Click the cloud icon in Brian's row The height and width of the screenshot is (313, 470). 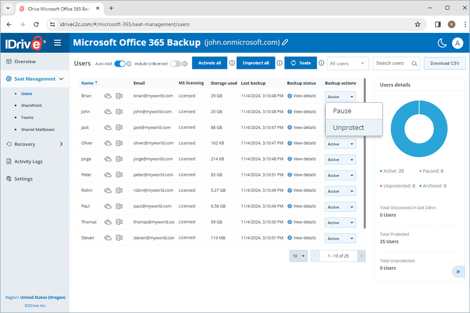pos(108,96)
